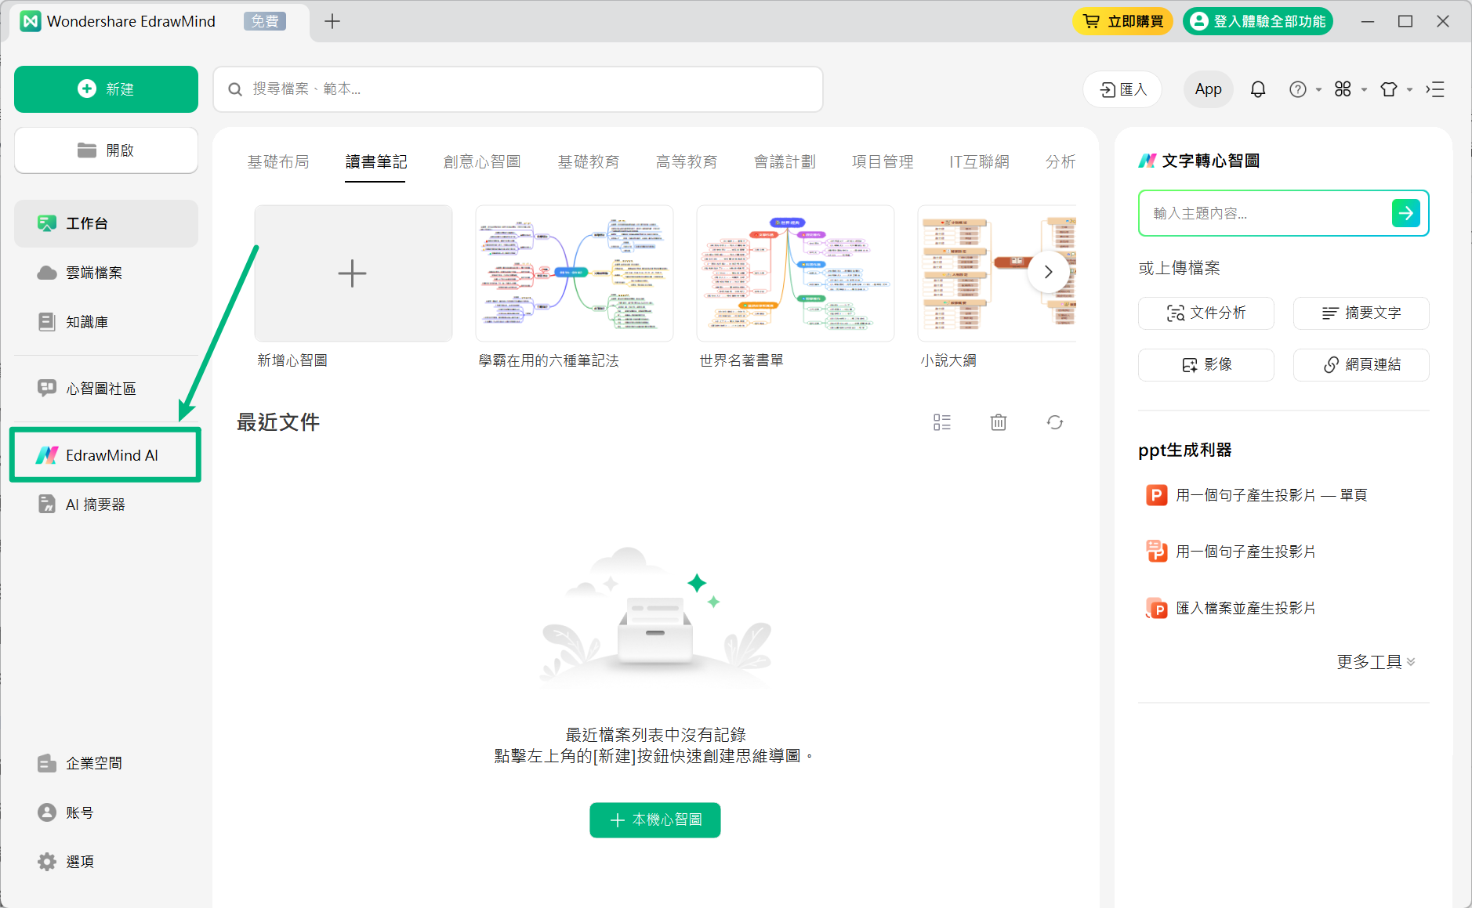Viewport: 1472px width, 908px height.
Task: Open files with the 開啟 button
Action: (106, 150)
